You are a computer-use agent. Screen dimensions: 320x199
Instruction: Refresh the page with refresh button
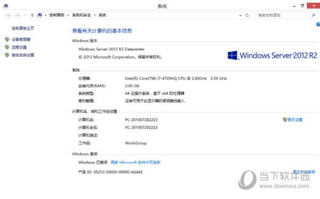click(247, 15)
